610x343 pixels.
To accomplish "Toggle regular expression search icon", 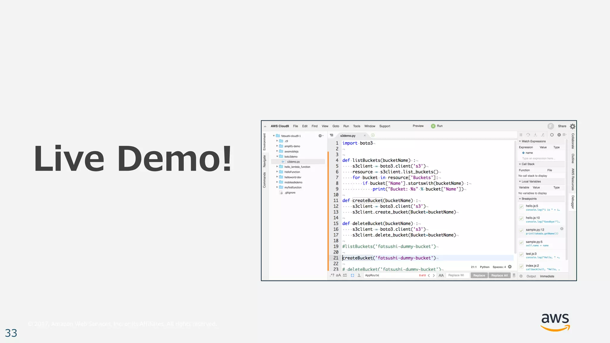I will [332, 275].
